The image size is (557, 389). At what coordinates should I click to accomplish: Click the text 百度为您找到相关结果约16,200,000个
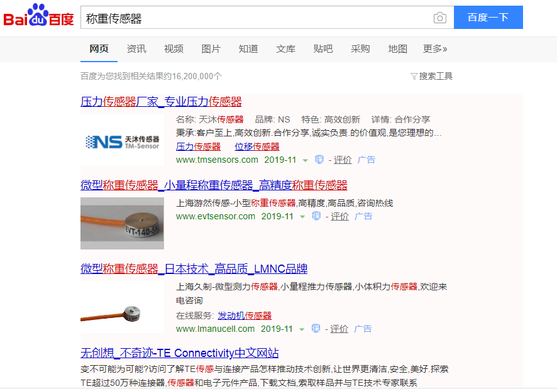coord(151,76)
